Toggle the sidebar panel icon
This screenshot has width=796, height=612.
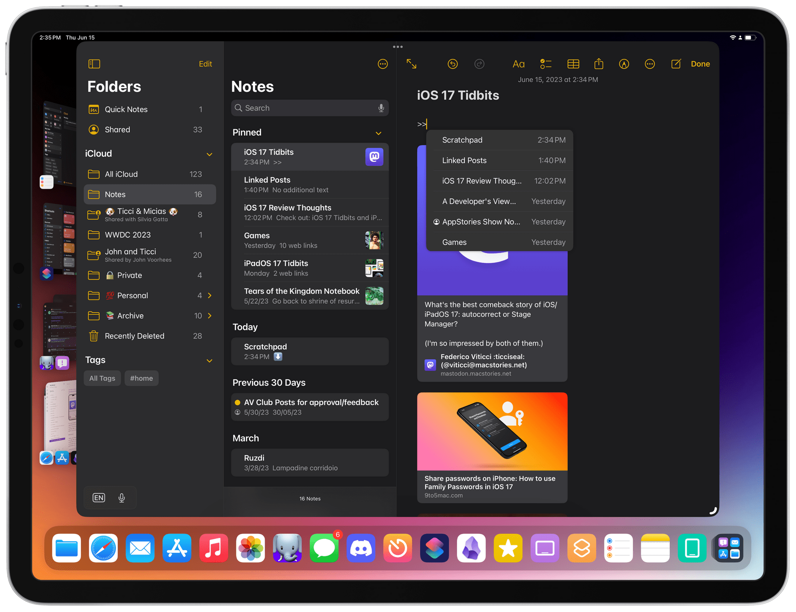[94, 64]
